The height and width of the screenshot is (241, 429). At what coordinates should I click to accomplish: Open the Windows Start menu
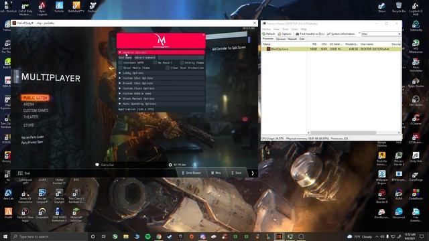[x=5, y=236]
